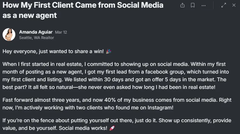The image size is (240, 134).
Task: Click the 'Social media works!' sentence
Action: [x=83, y=128]
